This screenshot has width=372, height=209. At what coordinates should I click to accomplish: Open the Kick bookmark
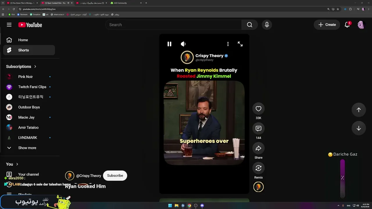click(x=12, y=15)
